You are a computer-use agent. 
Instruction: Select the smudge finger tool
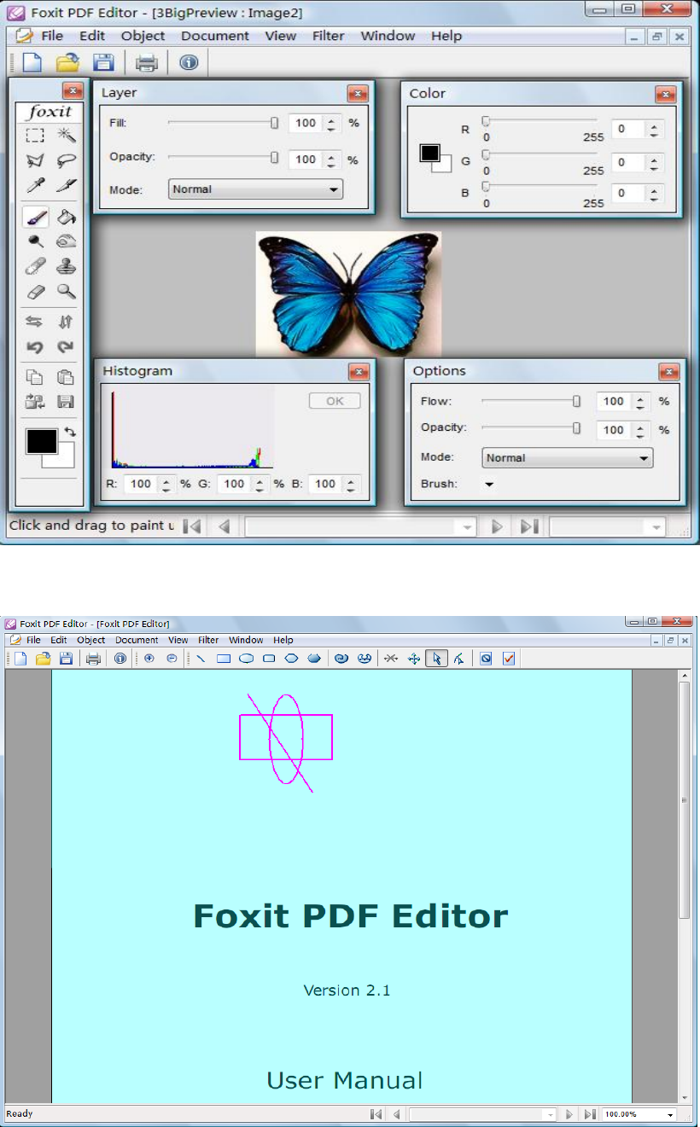(66, 242)
